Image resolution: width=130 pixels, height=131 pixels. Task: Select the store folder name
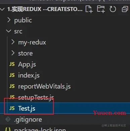26,53
